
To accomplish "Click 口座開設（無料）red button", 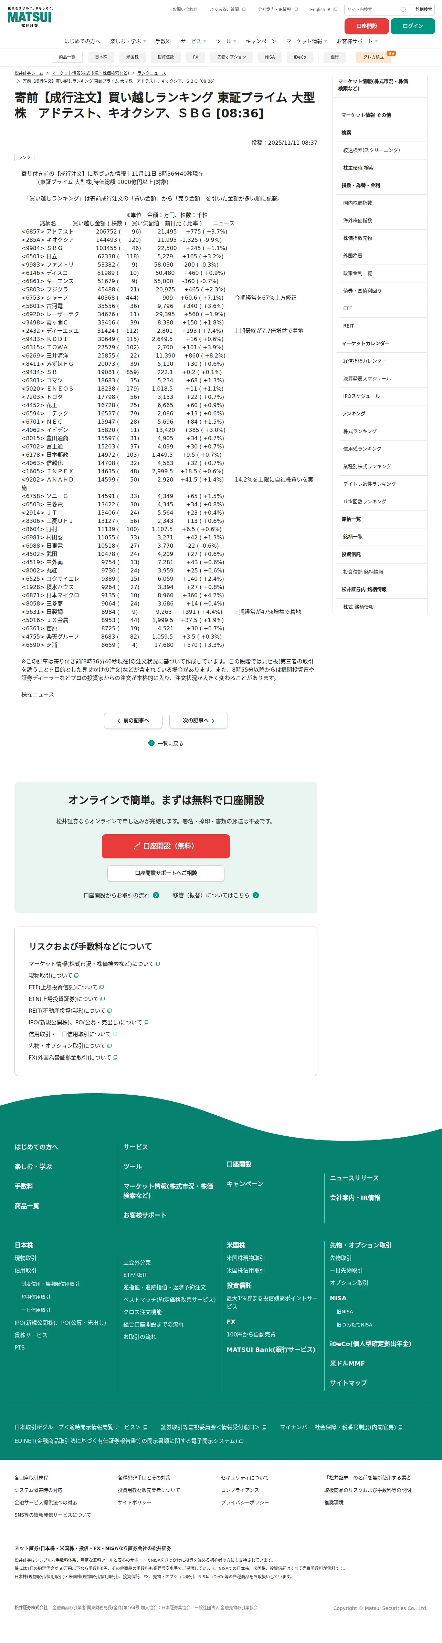I will [x=166, y=846].
